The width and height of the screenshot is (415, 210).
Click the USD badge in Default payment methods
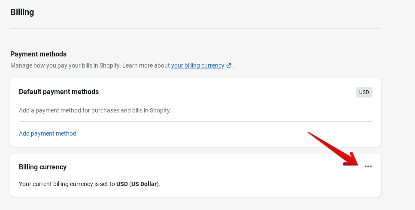[364, 92]
